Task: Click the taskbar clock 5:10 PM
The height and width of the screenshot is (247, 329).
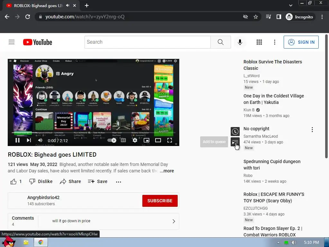Action: click(311, 242)
